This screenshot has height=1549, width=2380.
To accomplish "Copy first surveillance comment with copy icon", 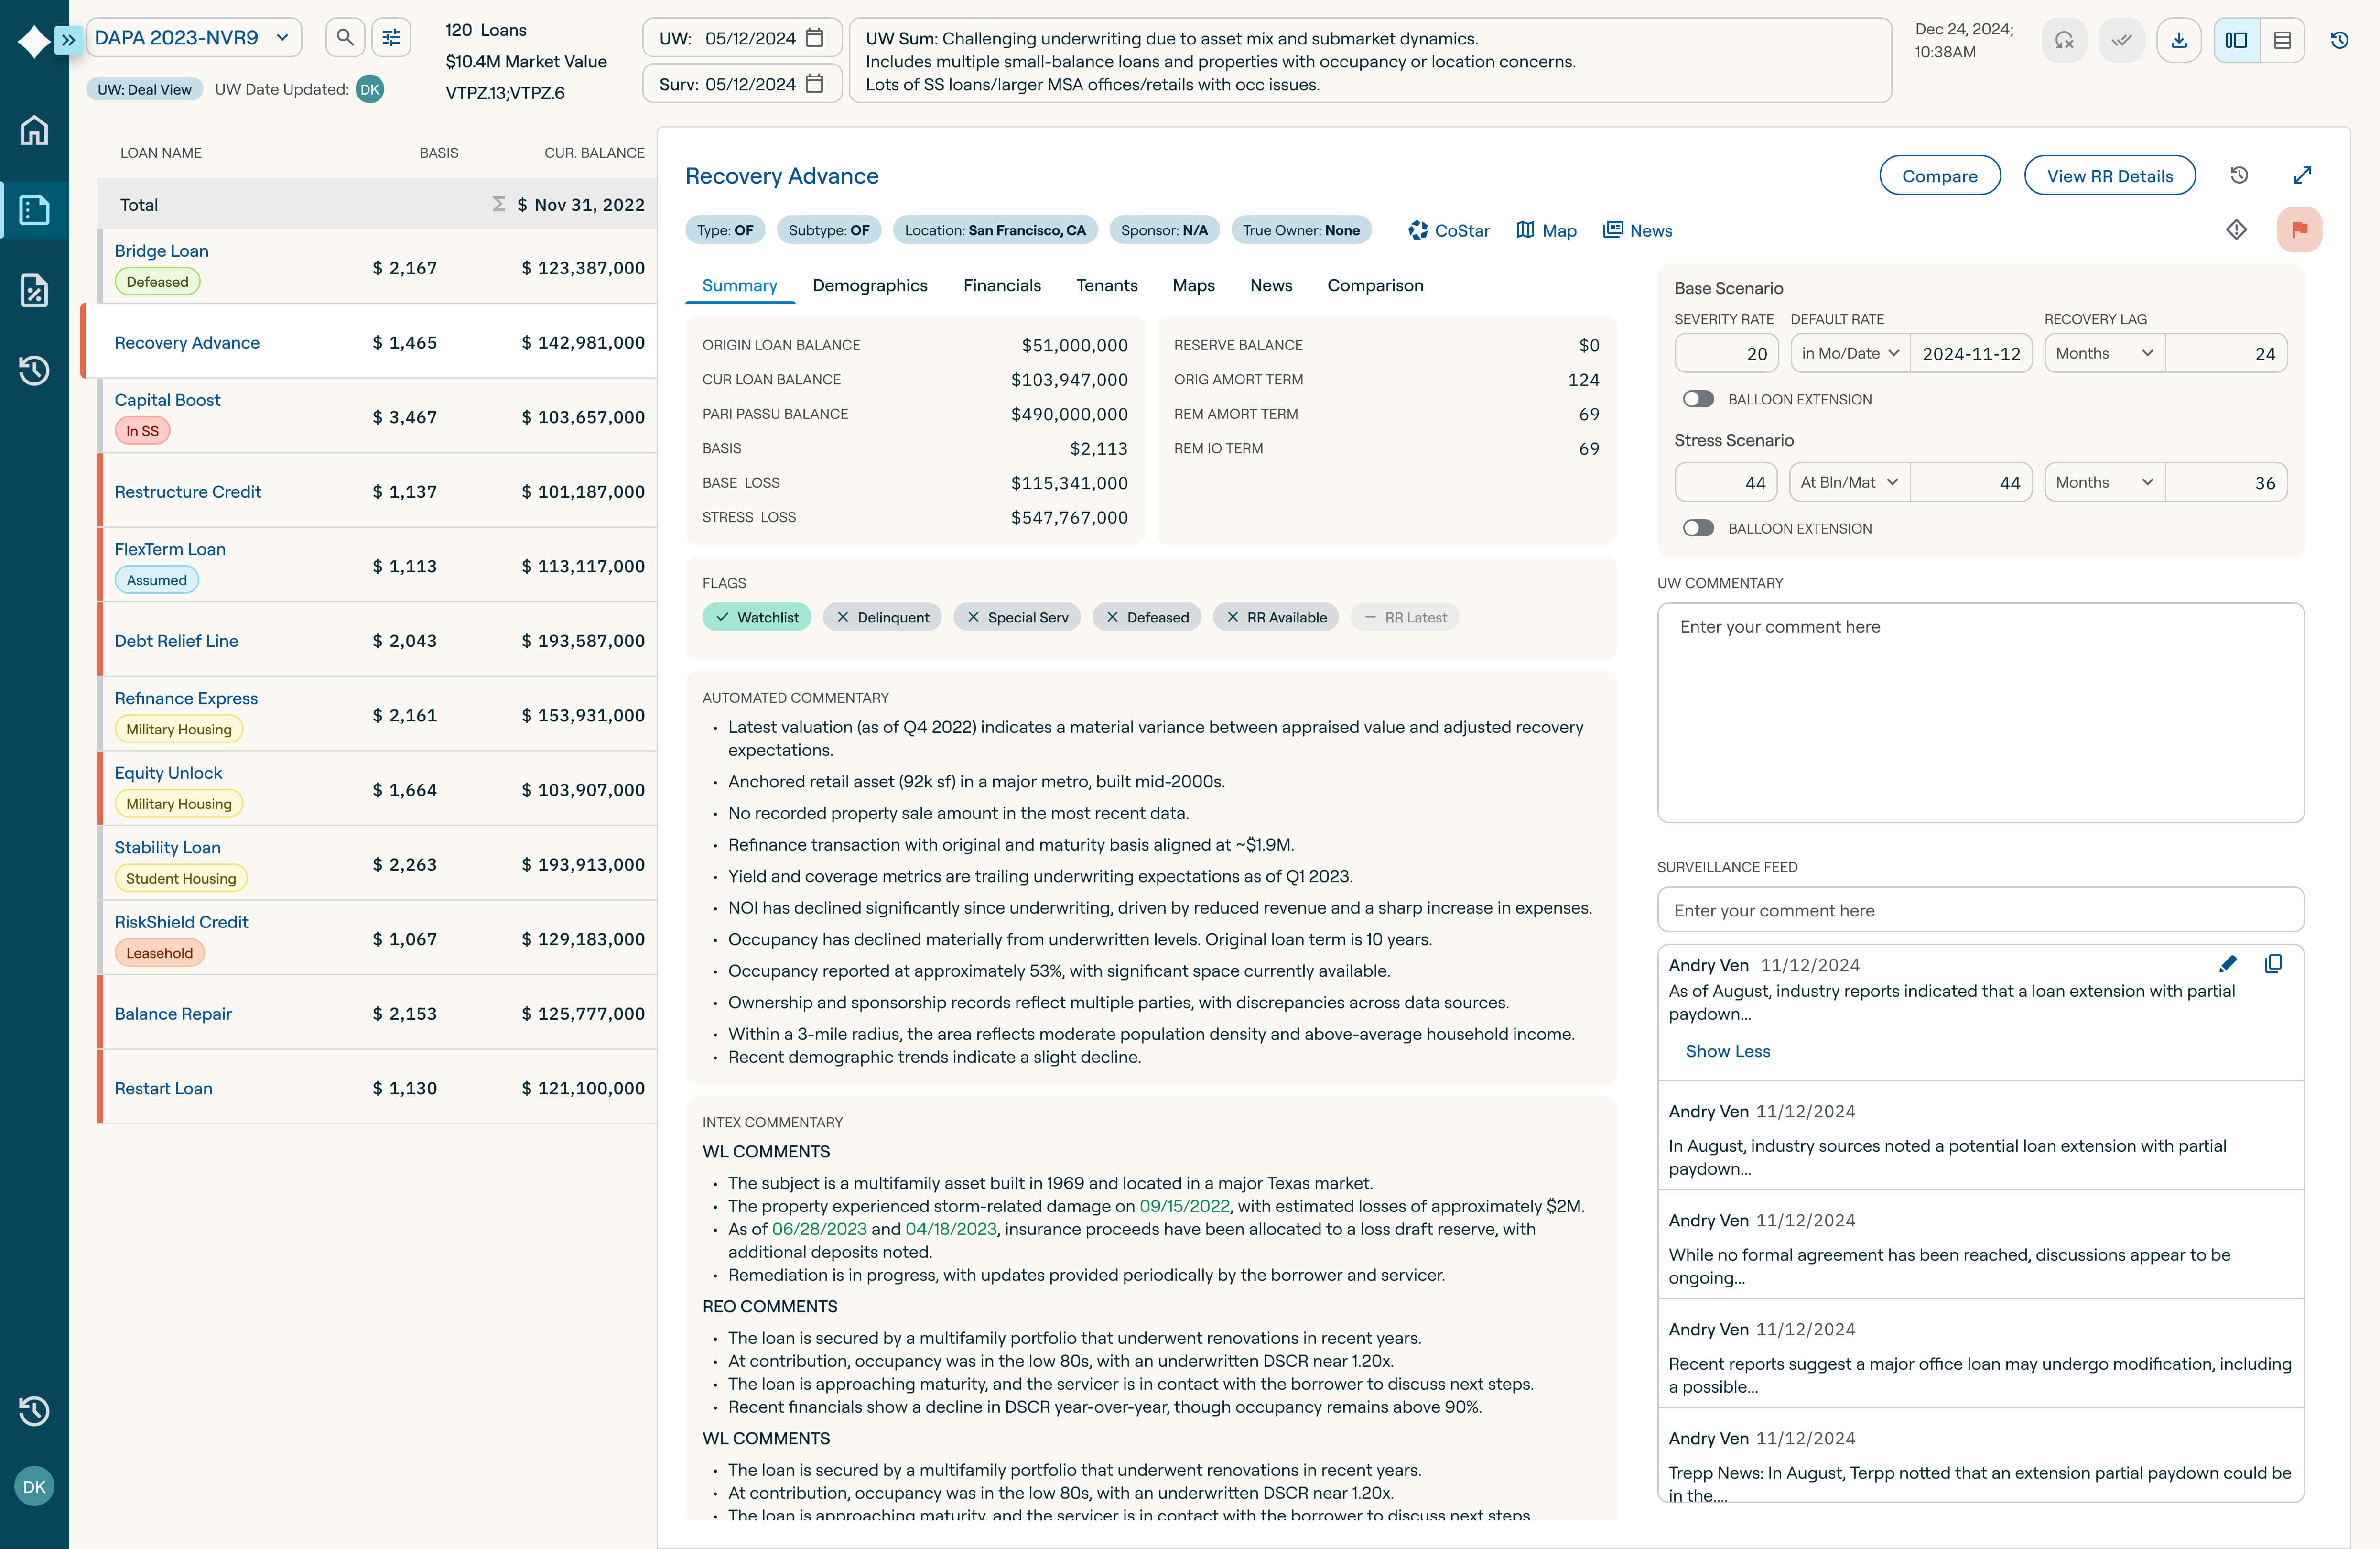I will pyautogui.click(x=2273, y=964).
